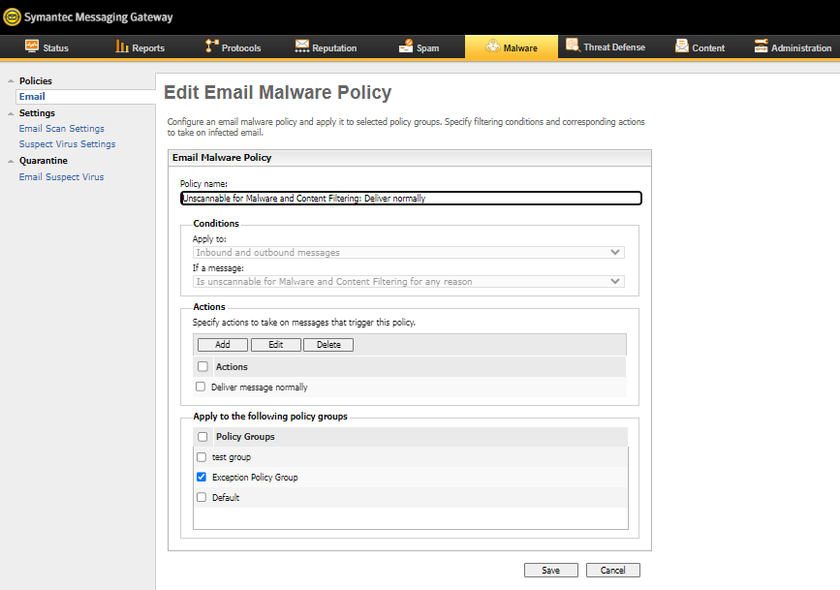Open Email Scan Settings link
Image resolution: width=840 pixels, height=590 pixels.
(x=62, y=129)
